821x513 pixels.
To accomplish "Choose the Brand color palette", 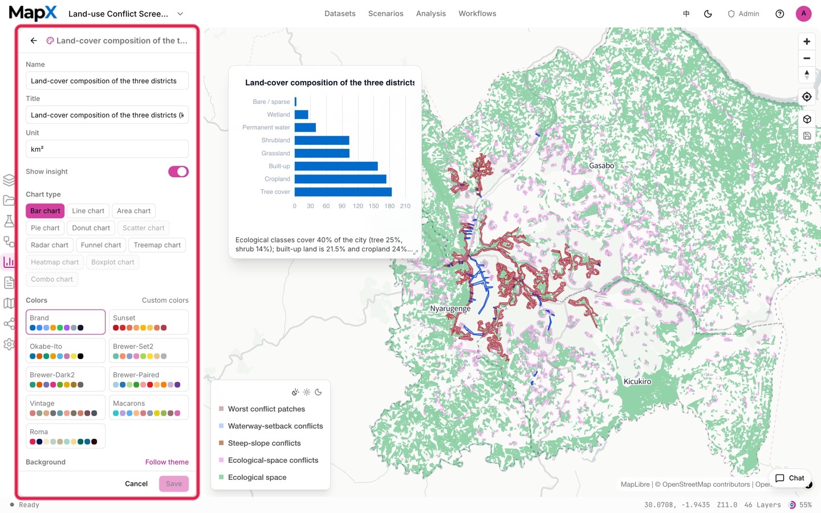I will tap(66, 322).
